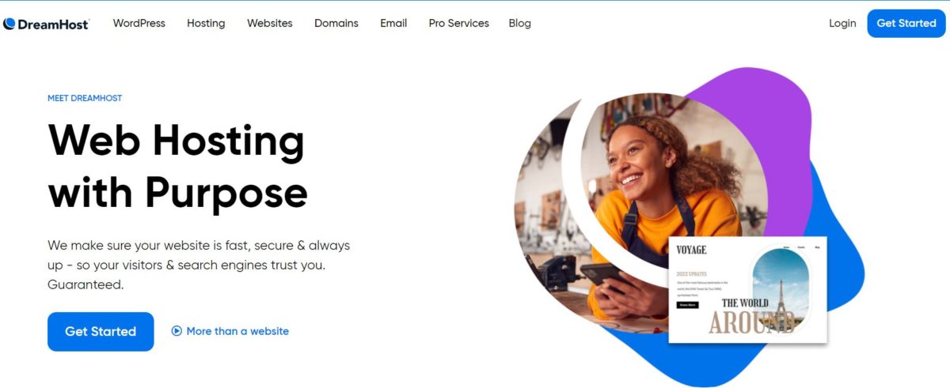Expand the Websites navigation menu

click(270, 24)
